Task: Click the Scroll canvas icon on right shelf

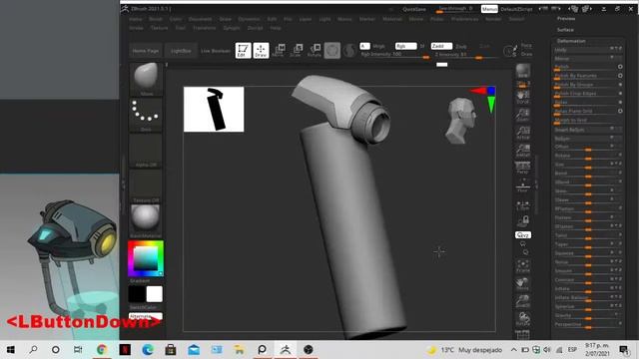Action: [523, 97]
